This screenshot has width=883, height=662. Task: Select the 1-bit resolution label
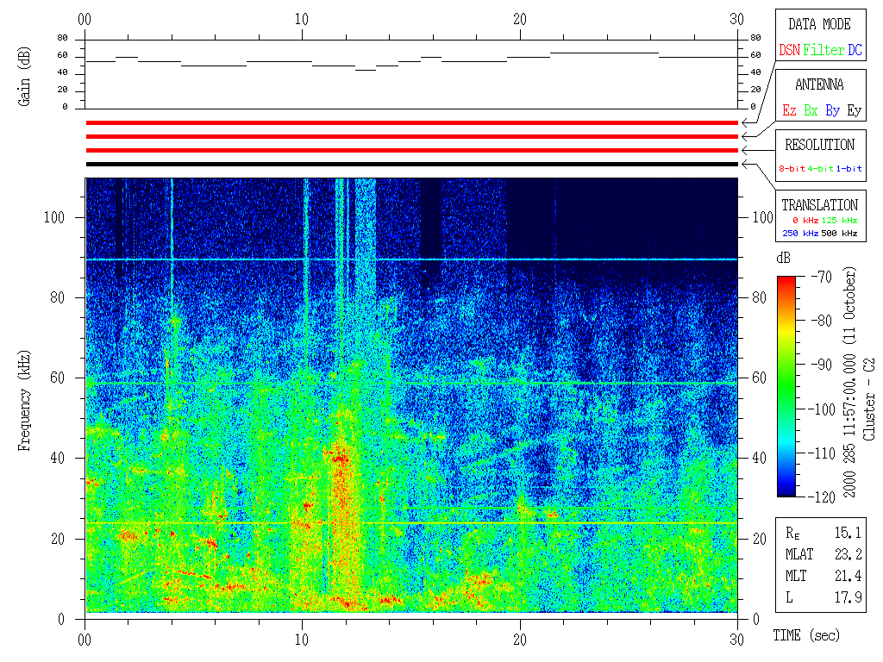[x=849, y=169]
